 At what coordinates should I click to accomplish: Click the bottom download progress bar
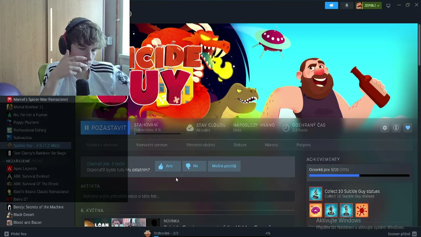[x=212, y=236]
